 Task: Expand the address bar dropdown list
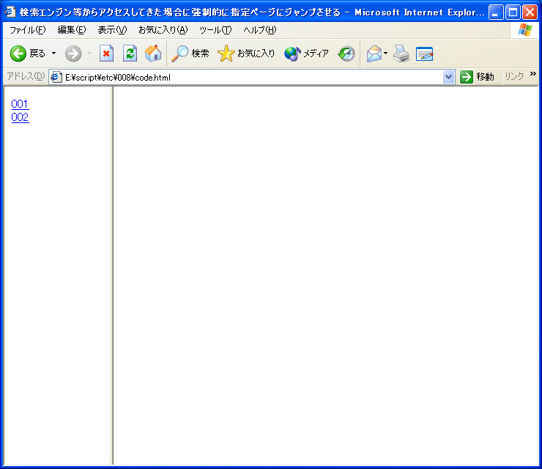pyautogui.click(x=449, y=77)
